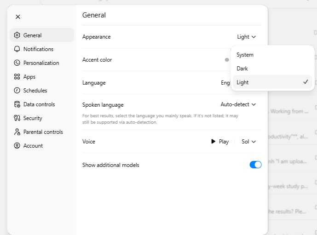Choose System appearance option
This screenshot has height=235, width=317.
click(x=272, y=55)
